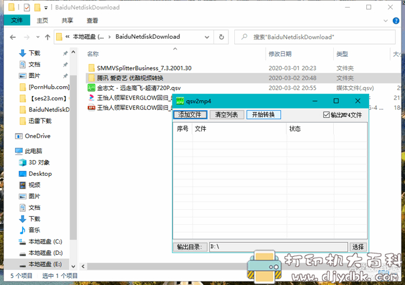
Task: Click the properties checkmark icon in title bar
Action: [x=27, y=8]
